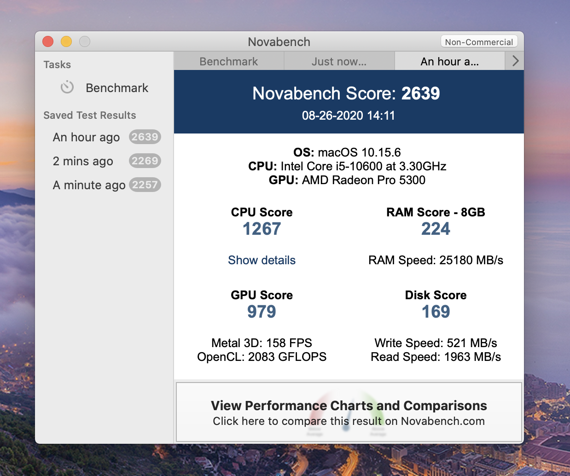Click the 2257 score badge in sidebar
The image size is (570, 476).
145,185
